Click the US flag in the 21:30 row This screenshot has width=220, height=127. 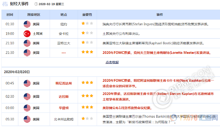click(27, 53)
